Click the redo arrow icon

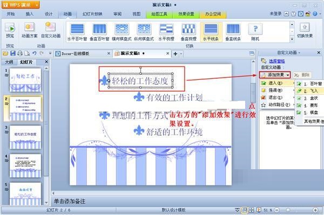pyautogui.click(x=42, y=53)
